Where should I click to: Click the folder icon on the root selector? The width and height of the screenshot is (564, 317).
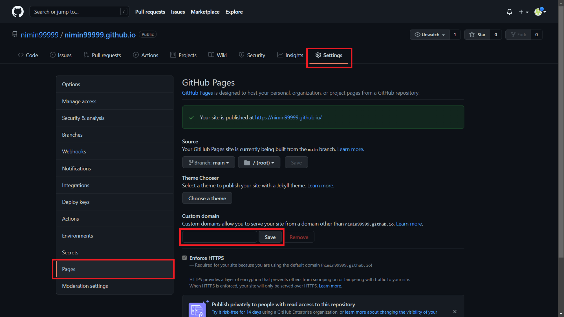tap(247, 163)
